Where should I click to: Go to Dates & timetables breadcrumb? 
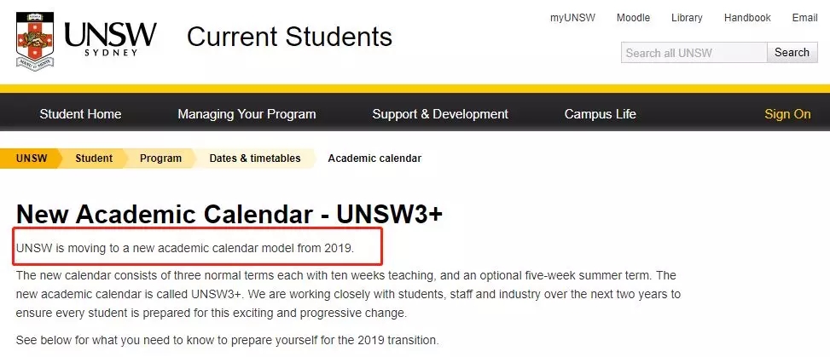(255, 158)
